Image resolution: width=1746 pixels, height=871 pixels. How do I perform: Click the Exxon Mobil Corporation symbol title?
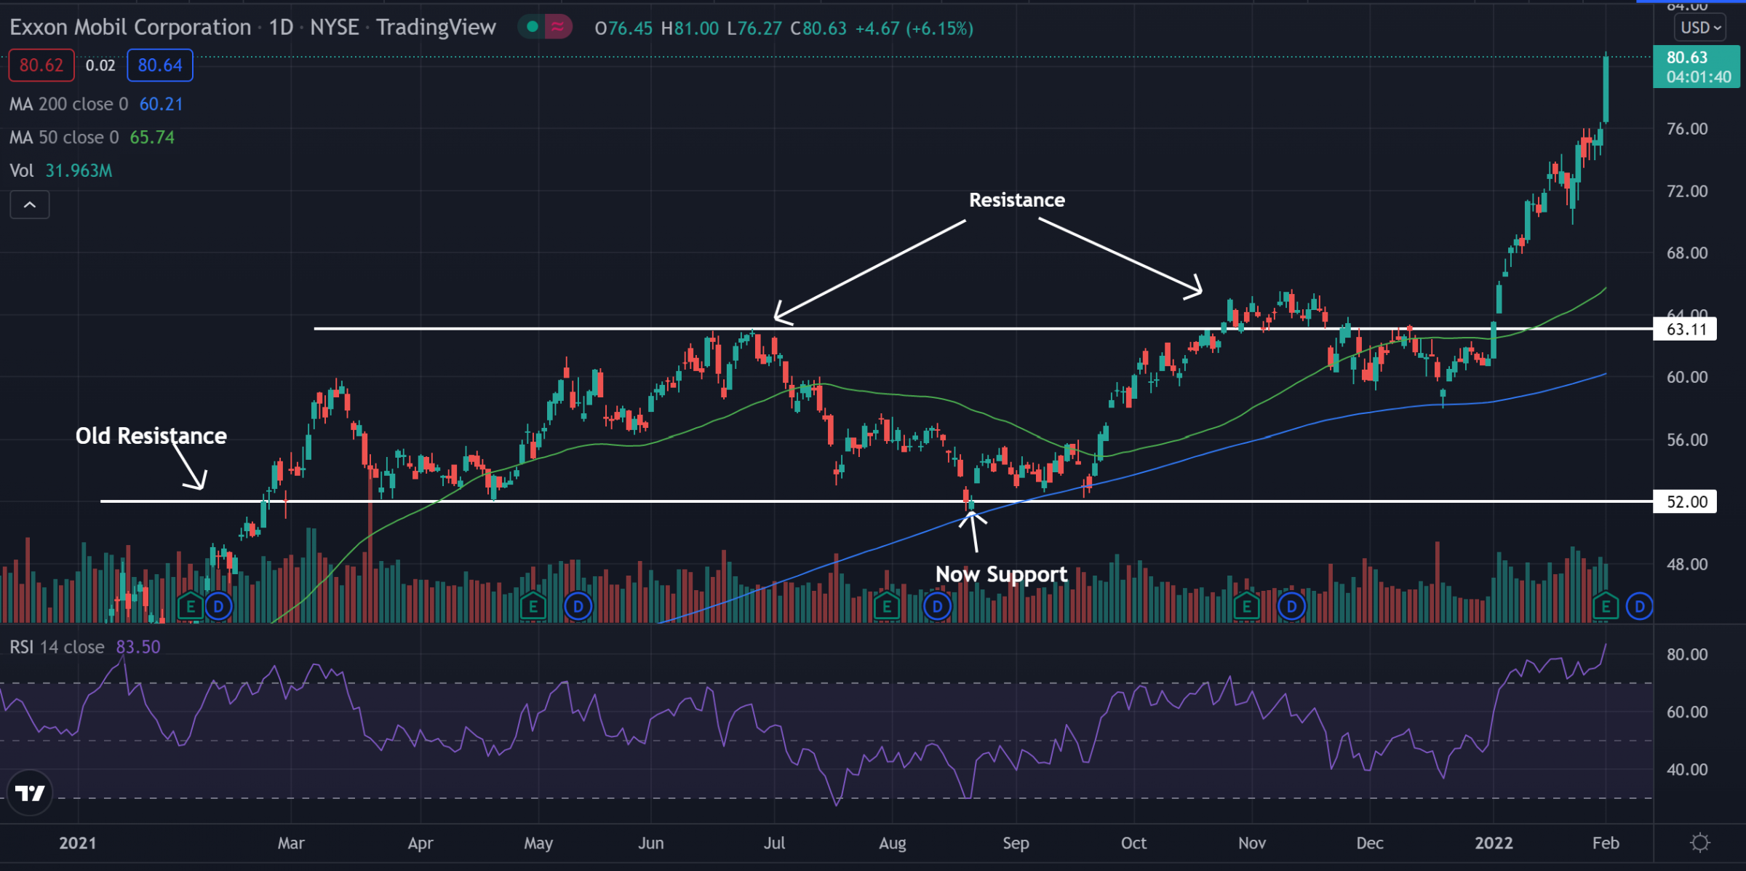(130, 28)
